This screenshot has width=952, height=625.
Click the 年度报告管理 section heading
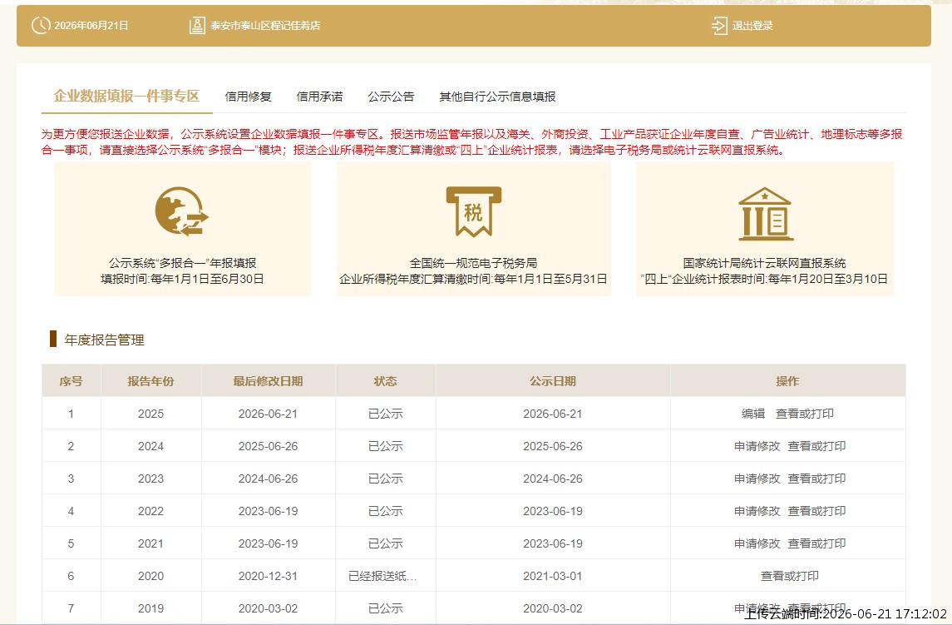click(x=105, y=340)
